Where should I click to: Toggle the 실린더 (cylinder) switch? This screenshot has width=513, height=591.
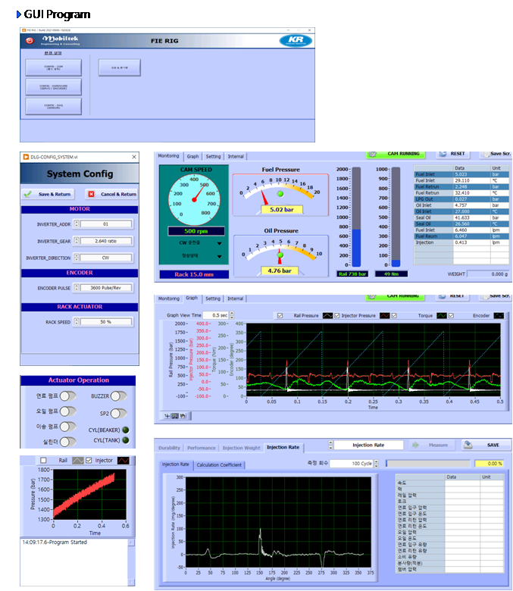click(68, 442)
